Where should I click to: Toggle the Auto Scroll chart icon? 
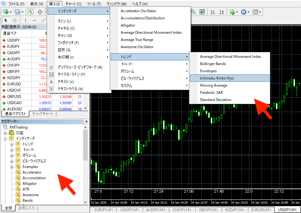(213, 12)
